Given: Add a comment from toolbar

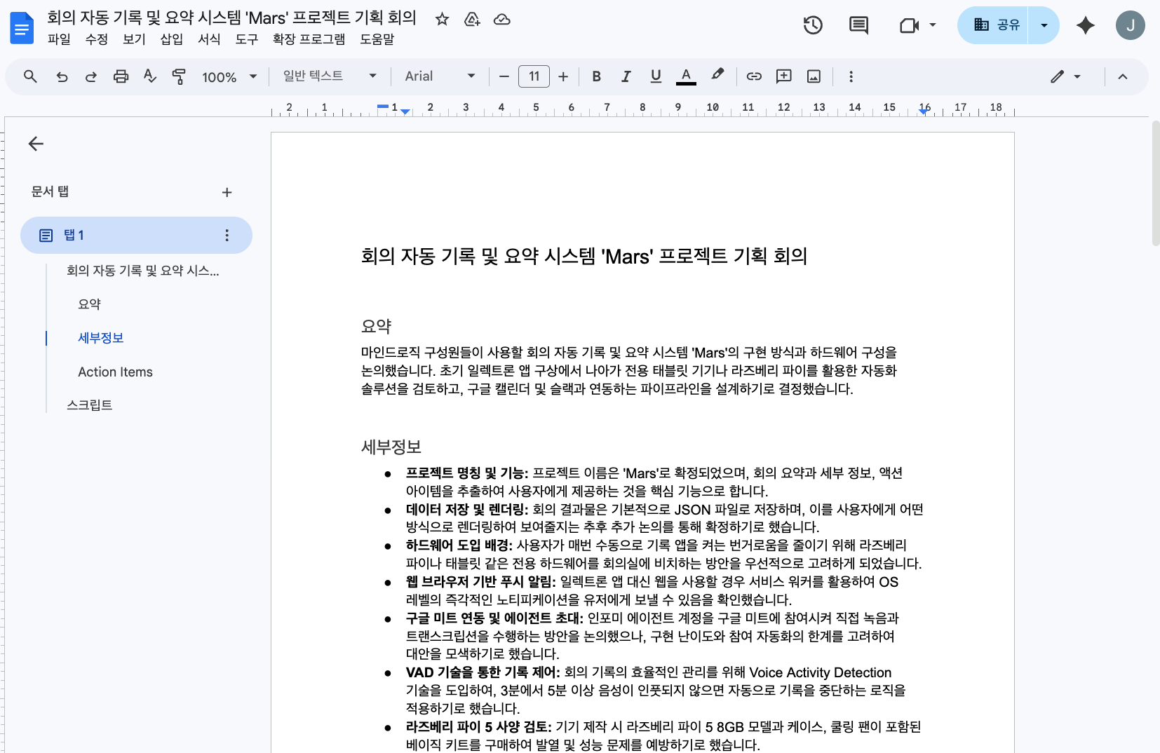Looking at the screenshot, I should point(784,76).
